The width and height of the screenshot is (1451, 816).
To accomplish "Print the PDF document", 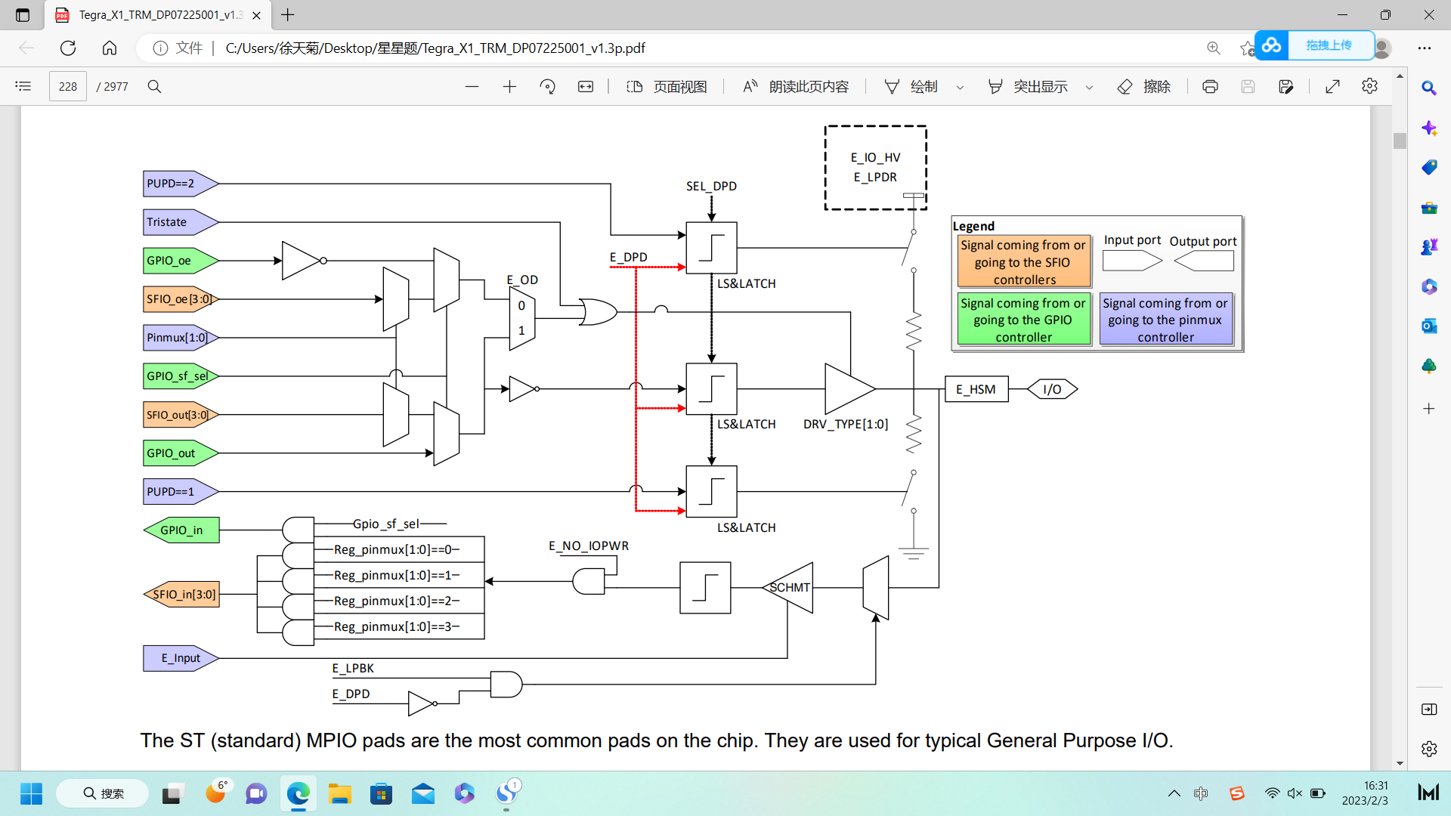I will click(1210, 86).
